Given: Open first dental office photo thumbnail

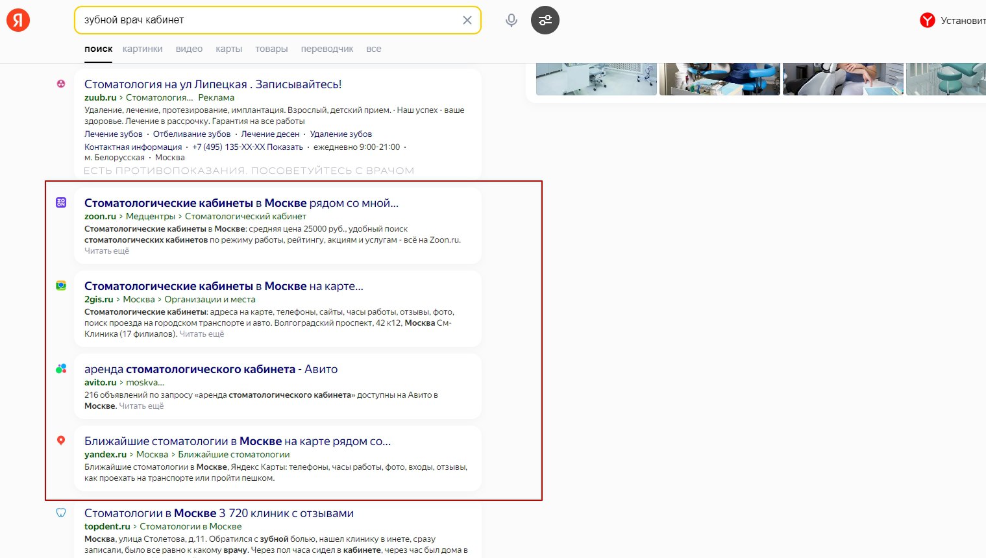Looking at the screenshot, I should point(597,79).
